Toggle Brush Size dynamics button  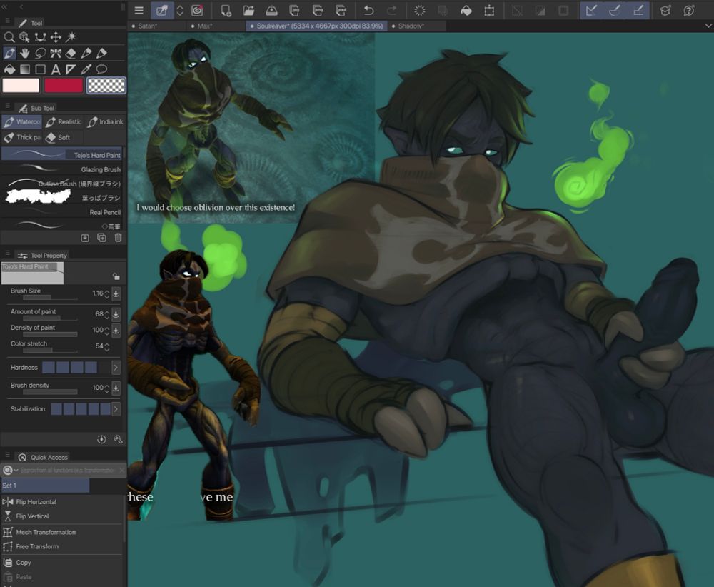116,293
